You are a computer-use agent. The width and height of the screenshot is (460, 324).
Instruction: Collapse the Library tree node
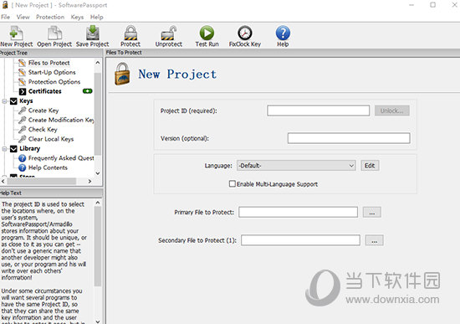(x=4, y=149)
